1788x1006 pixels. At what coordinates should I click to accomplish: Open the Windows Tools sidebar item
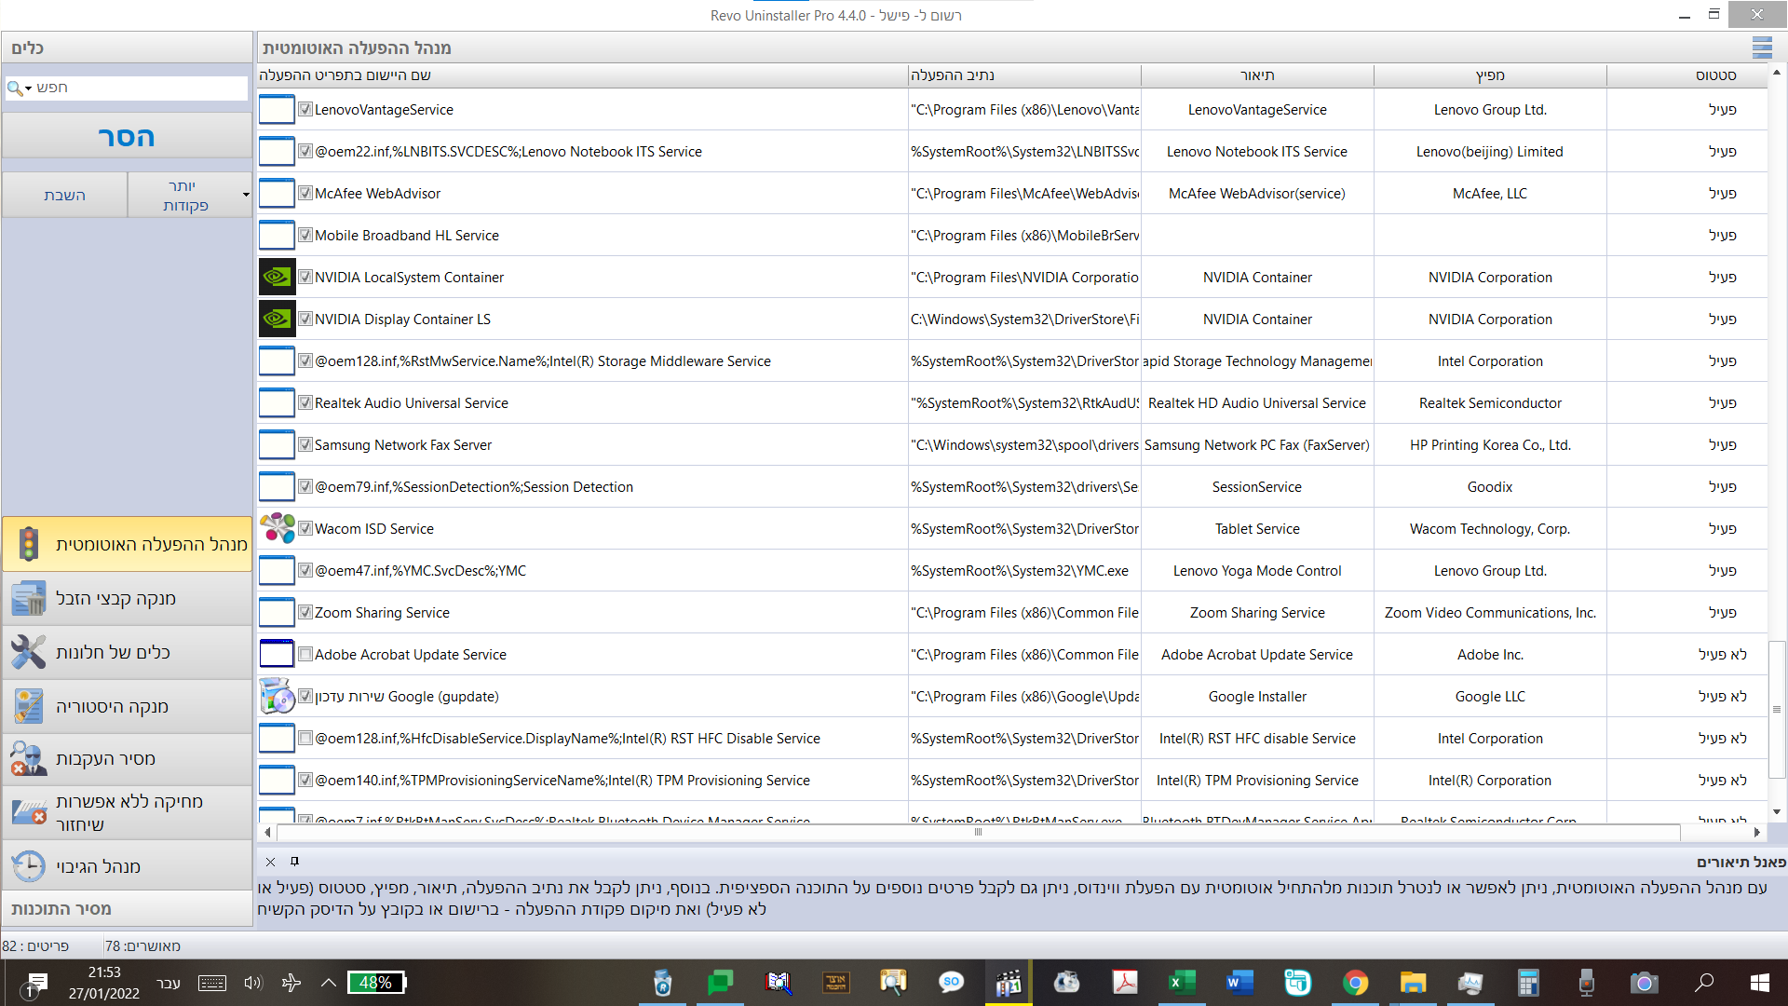pyautogui.click(x=128, y=652)
